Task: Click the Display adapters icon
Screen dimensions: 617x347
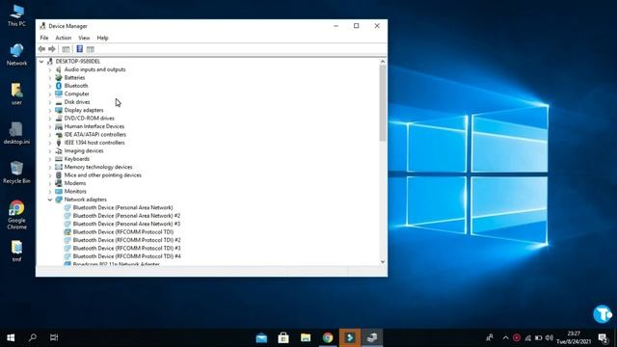Action: pos(59,110)
